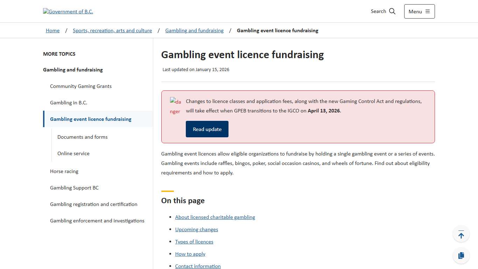
Task: Open the Contact information section
Action: (x=198, y=266)
